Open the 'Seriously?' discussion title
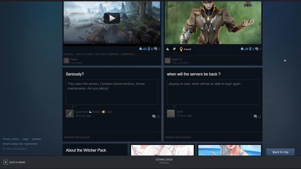 (x=75, y=74)
